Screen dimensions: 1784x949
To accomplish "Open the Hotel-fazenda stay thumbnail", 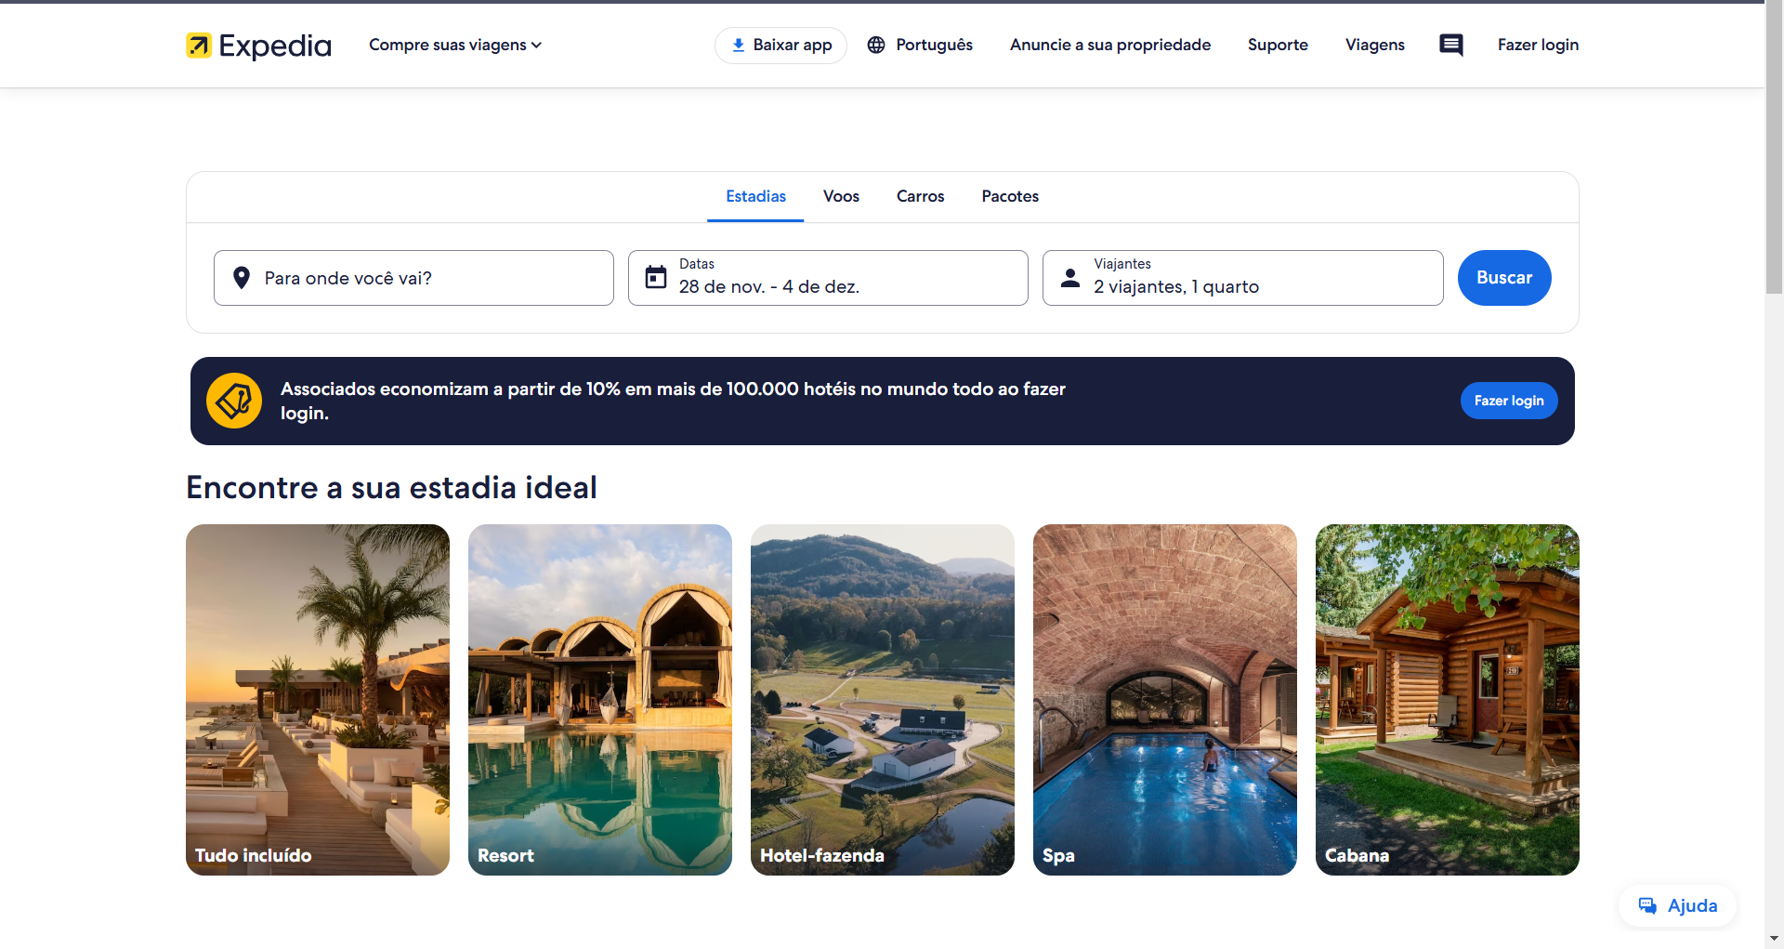I will 882,699.
